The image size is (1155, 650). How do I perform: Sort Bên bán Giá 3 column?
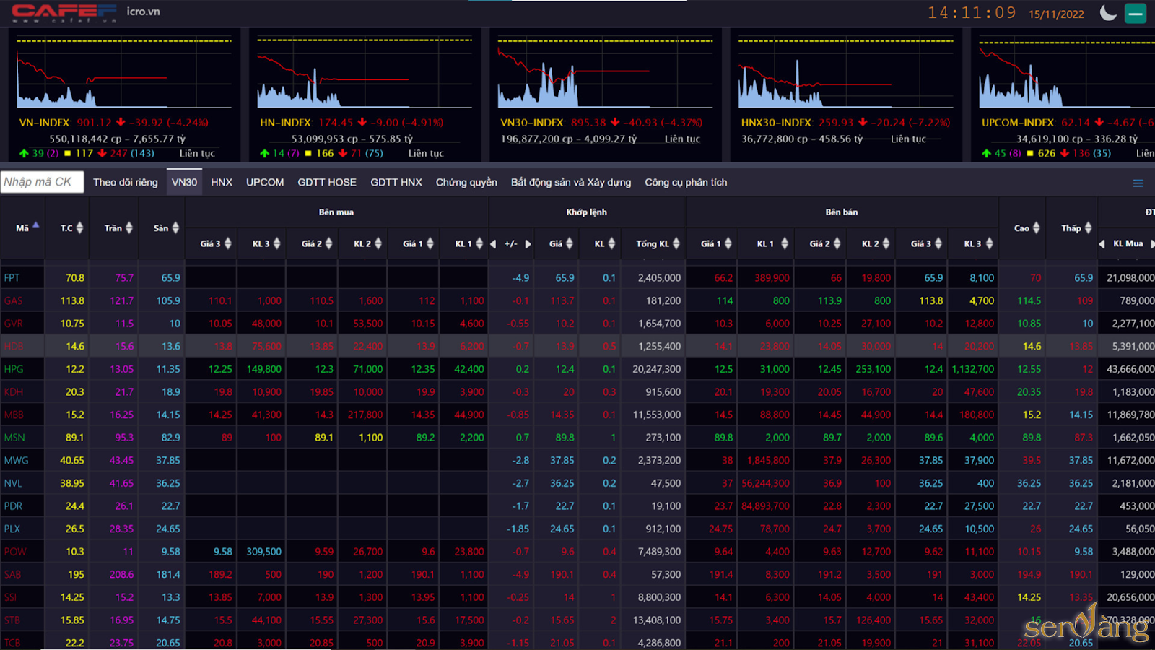click(x=938, y=243)
